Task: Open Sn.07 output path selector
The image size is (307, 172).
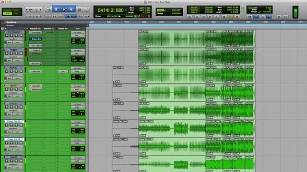Action: 78,89
